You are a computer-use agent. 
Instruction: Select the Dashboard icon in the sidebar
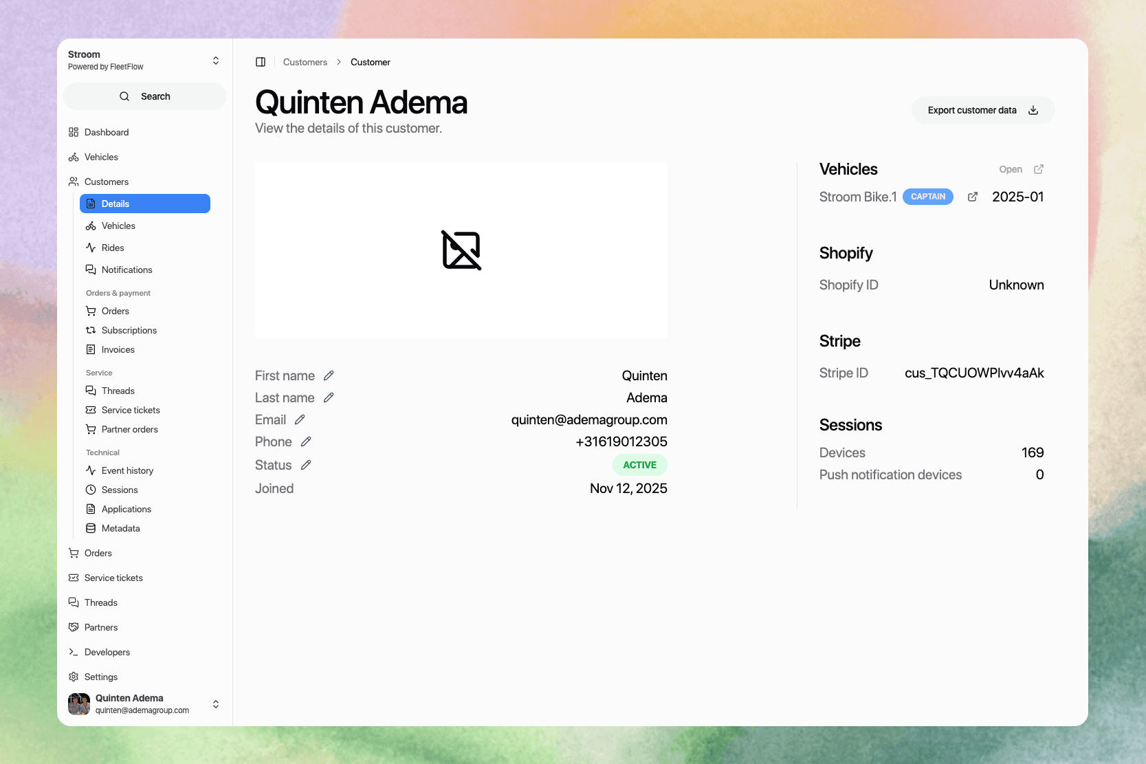click(x=74, y=132)
